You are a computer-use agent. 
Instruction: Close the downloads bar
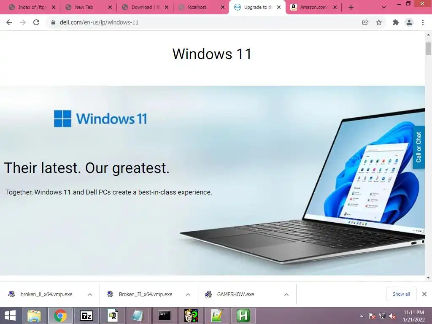click(424, 294)
